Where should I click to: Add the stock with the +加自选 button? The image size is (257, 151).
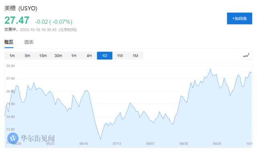(x=239, y=18)
